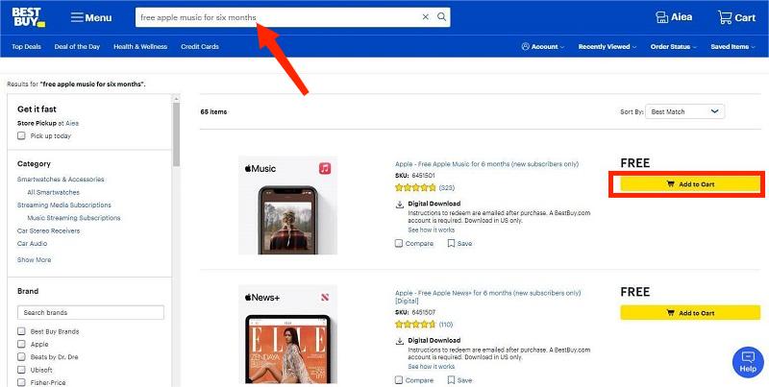Click the Best Buy logo
This screenshot has height=387, width=769.
[29, 17]
